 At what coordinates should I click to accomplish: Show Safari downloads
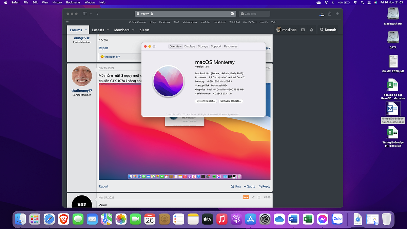click(x=322, y=14)
